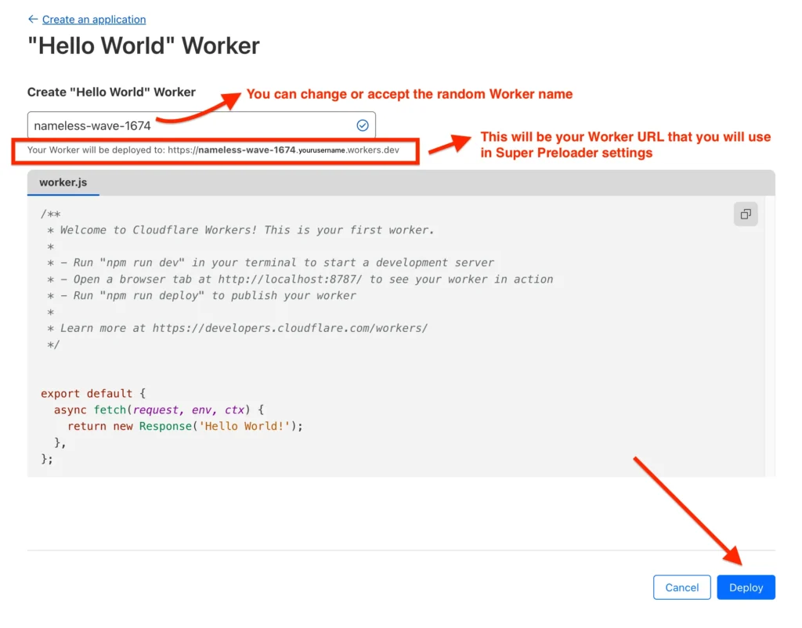
Task: Click the code line 'export default {'
Action: 93,393
